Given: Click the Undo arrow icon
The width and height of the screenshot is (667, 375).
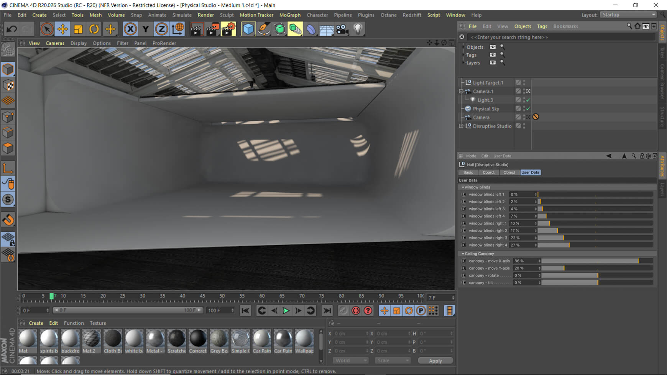Looking at the screenshot, I should coord(11,29).
